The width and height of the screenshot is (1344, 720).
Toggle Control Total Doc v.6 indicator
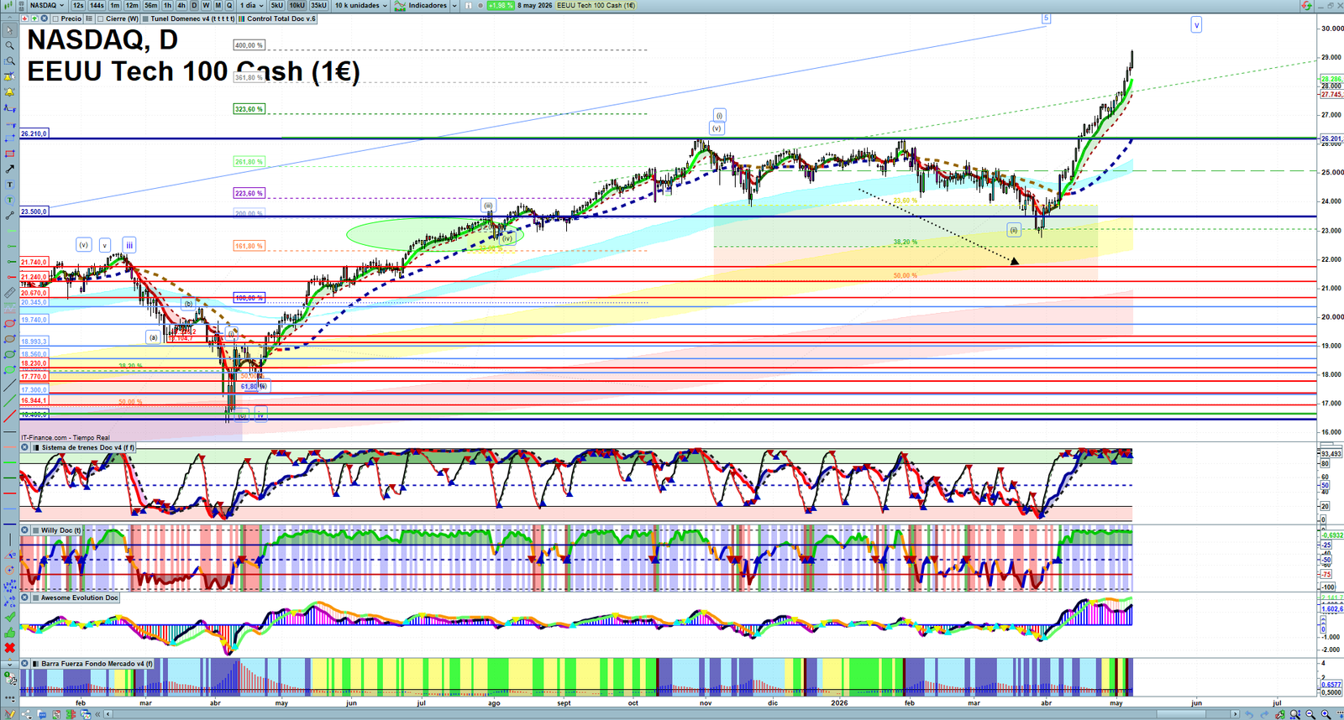[x=277, y=18]
